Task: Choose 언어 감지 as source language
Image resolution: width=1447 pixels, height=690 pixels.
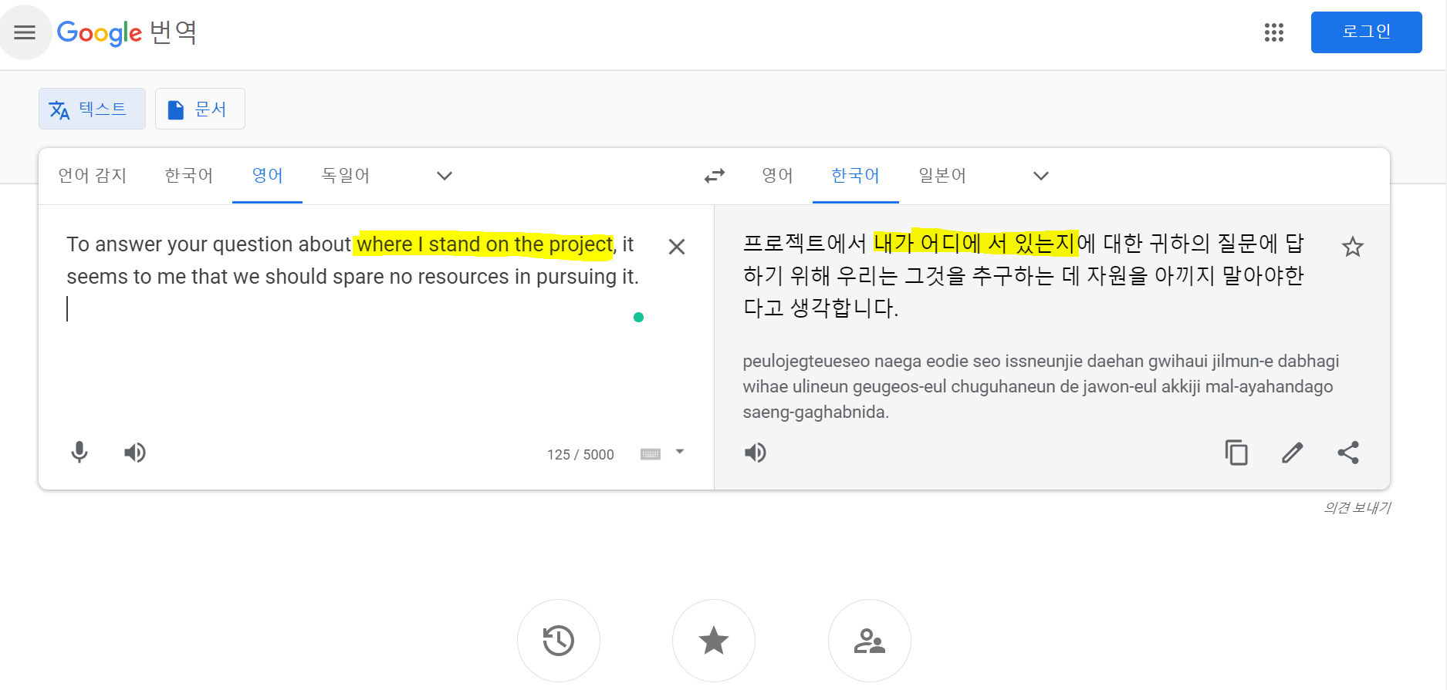Action: pyautogui.click(x=93, y=176)
